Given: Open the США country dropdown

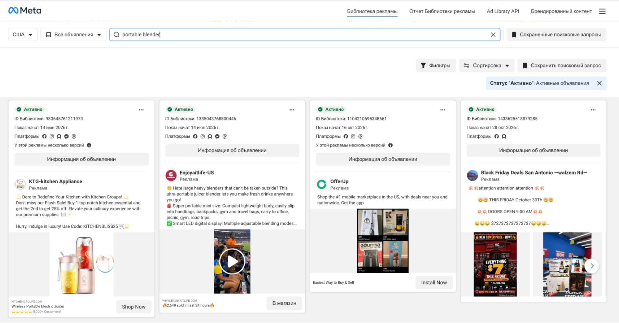Looking at the screenshot, I should (x=23, y=34).
